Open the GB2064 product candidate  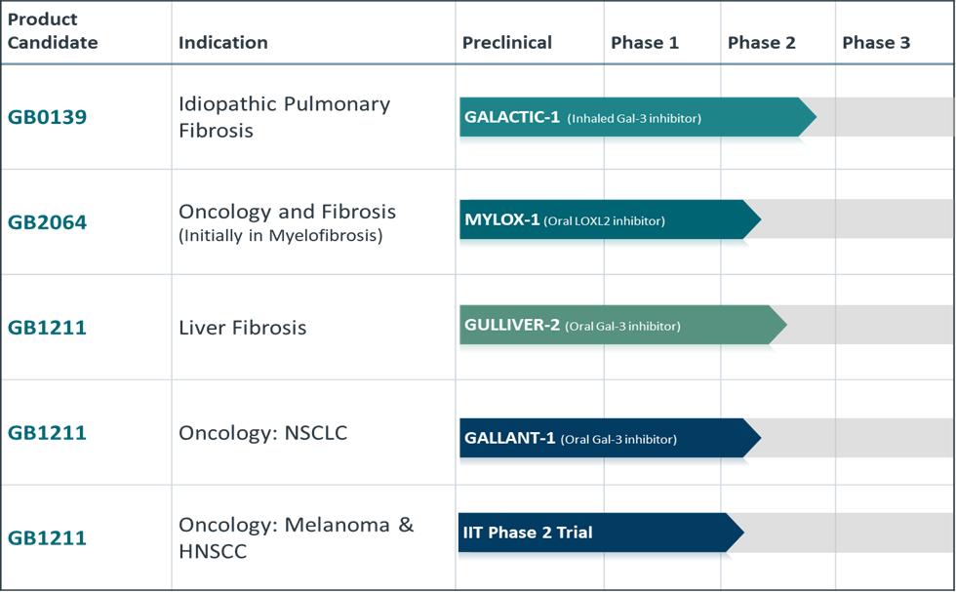[x=48, y=222]
